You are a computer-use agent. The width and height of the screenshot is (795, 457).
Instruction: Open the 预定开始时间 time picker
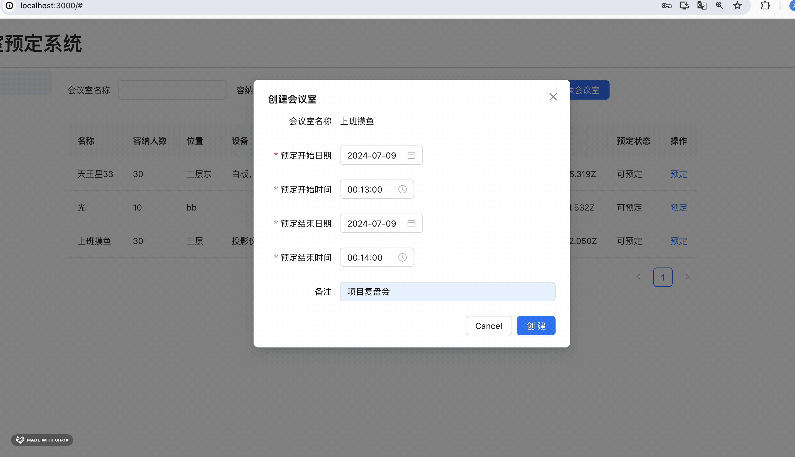click(x=367, y=189)
